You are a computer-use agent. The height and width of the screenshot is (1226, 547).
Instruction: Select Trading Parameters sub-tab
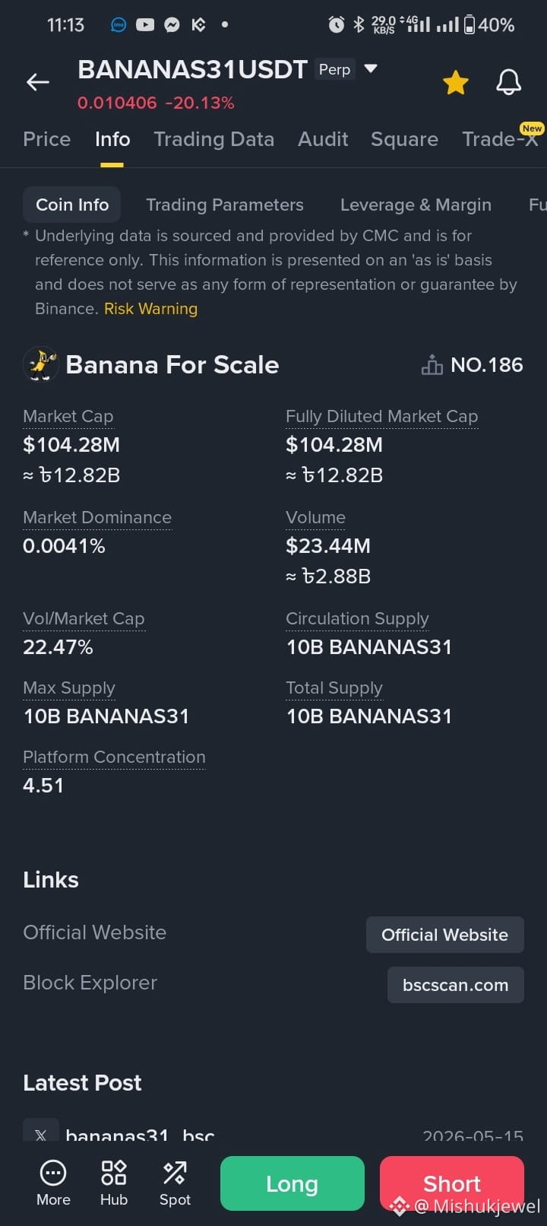pyautogui.click(x=225, y=205)
